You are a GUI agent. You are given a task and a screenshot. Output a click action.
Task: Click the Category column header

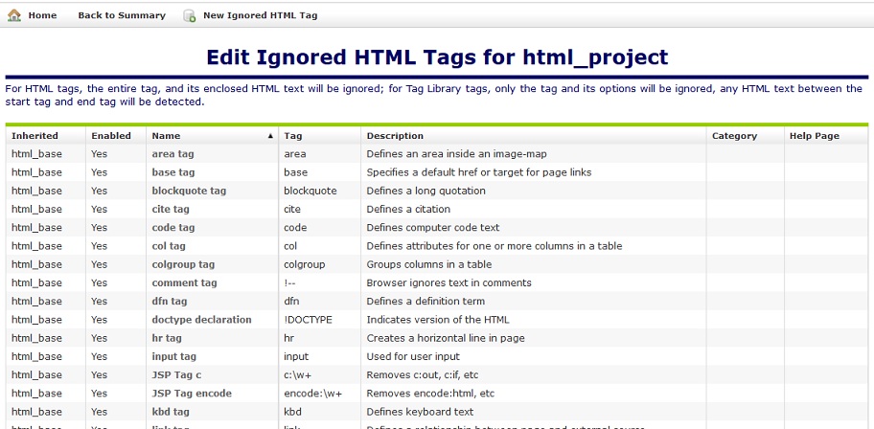click(x=734, y=136)
